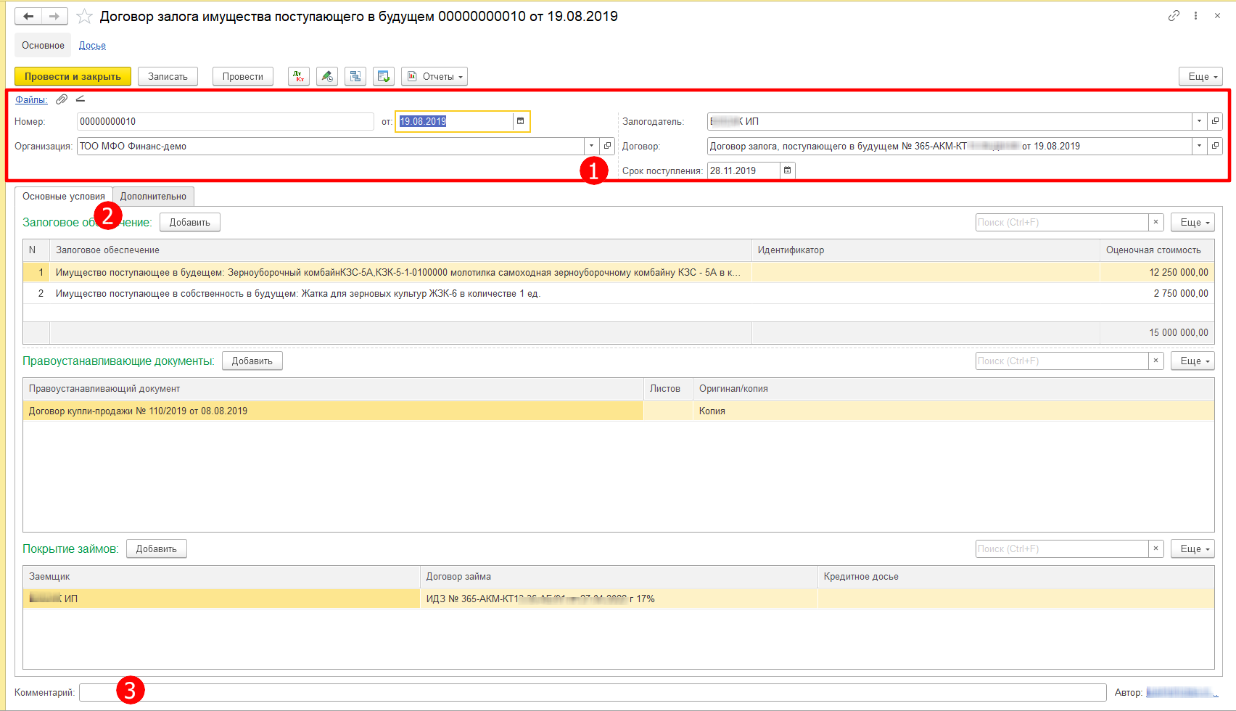Click the Комментарий input field
Viewport: 1236px width, 711px height.
pos(593,692)
